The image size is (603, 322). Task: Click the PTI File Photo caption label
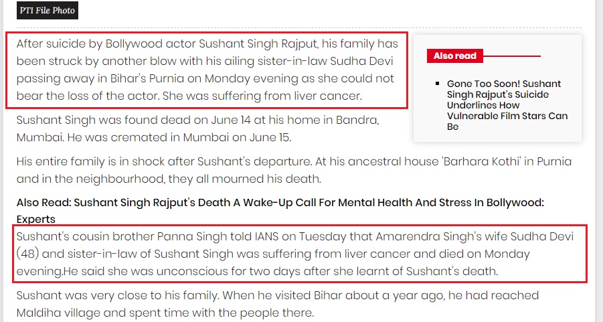pos(48,11)
